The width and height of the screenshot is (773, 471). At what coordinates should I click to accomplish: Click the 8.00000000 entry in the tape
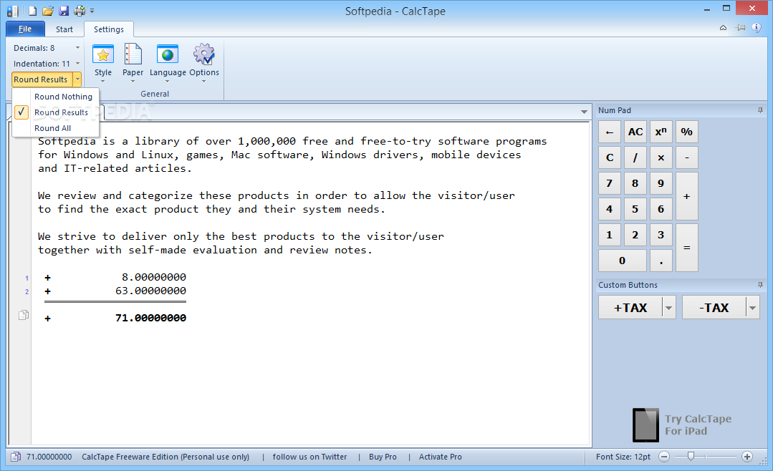pyautogui.click(x=154, y=277)
